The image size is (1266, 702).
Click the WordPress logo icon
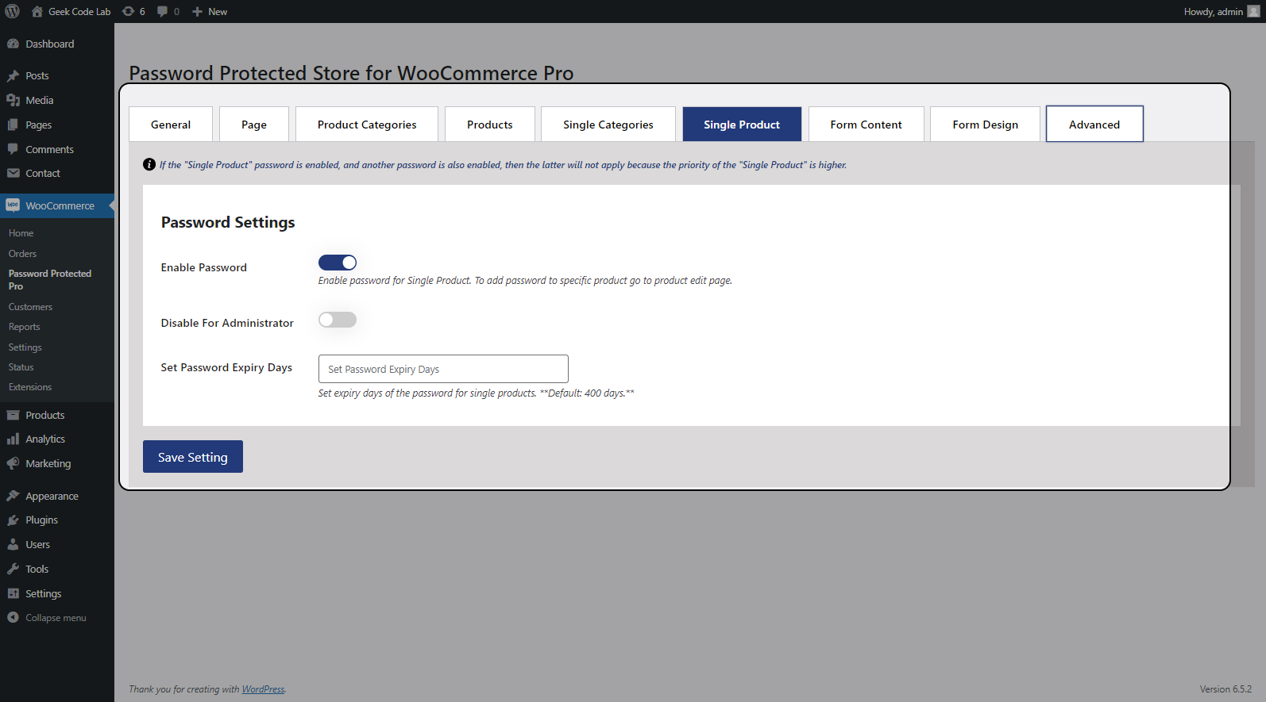pos(13,11)
